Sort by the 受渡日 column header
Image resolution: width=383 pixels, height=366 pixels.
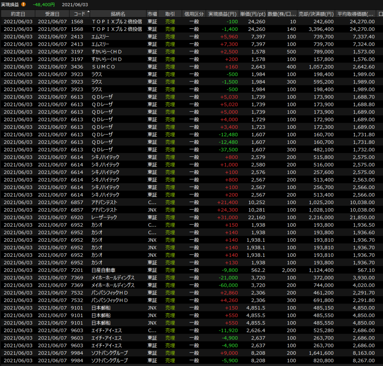tap(52, 14)
